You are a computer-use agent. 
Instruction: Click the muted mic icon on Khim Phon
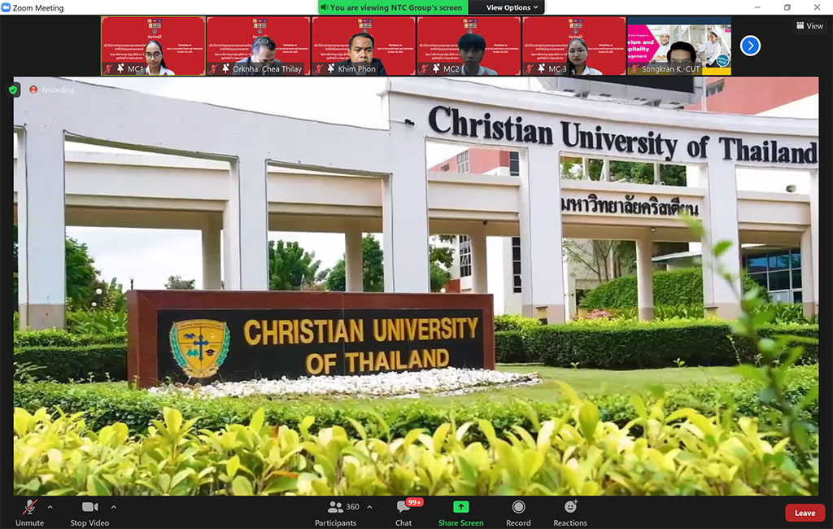point(319,68)
